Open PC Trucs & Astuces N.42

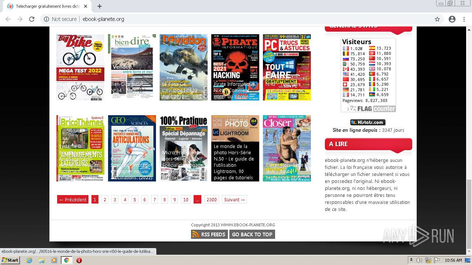click(x=287, y=67)
